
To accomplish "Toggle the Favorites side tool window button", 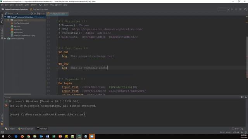I will coord(2,119).
